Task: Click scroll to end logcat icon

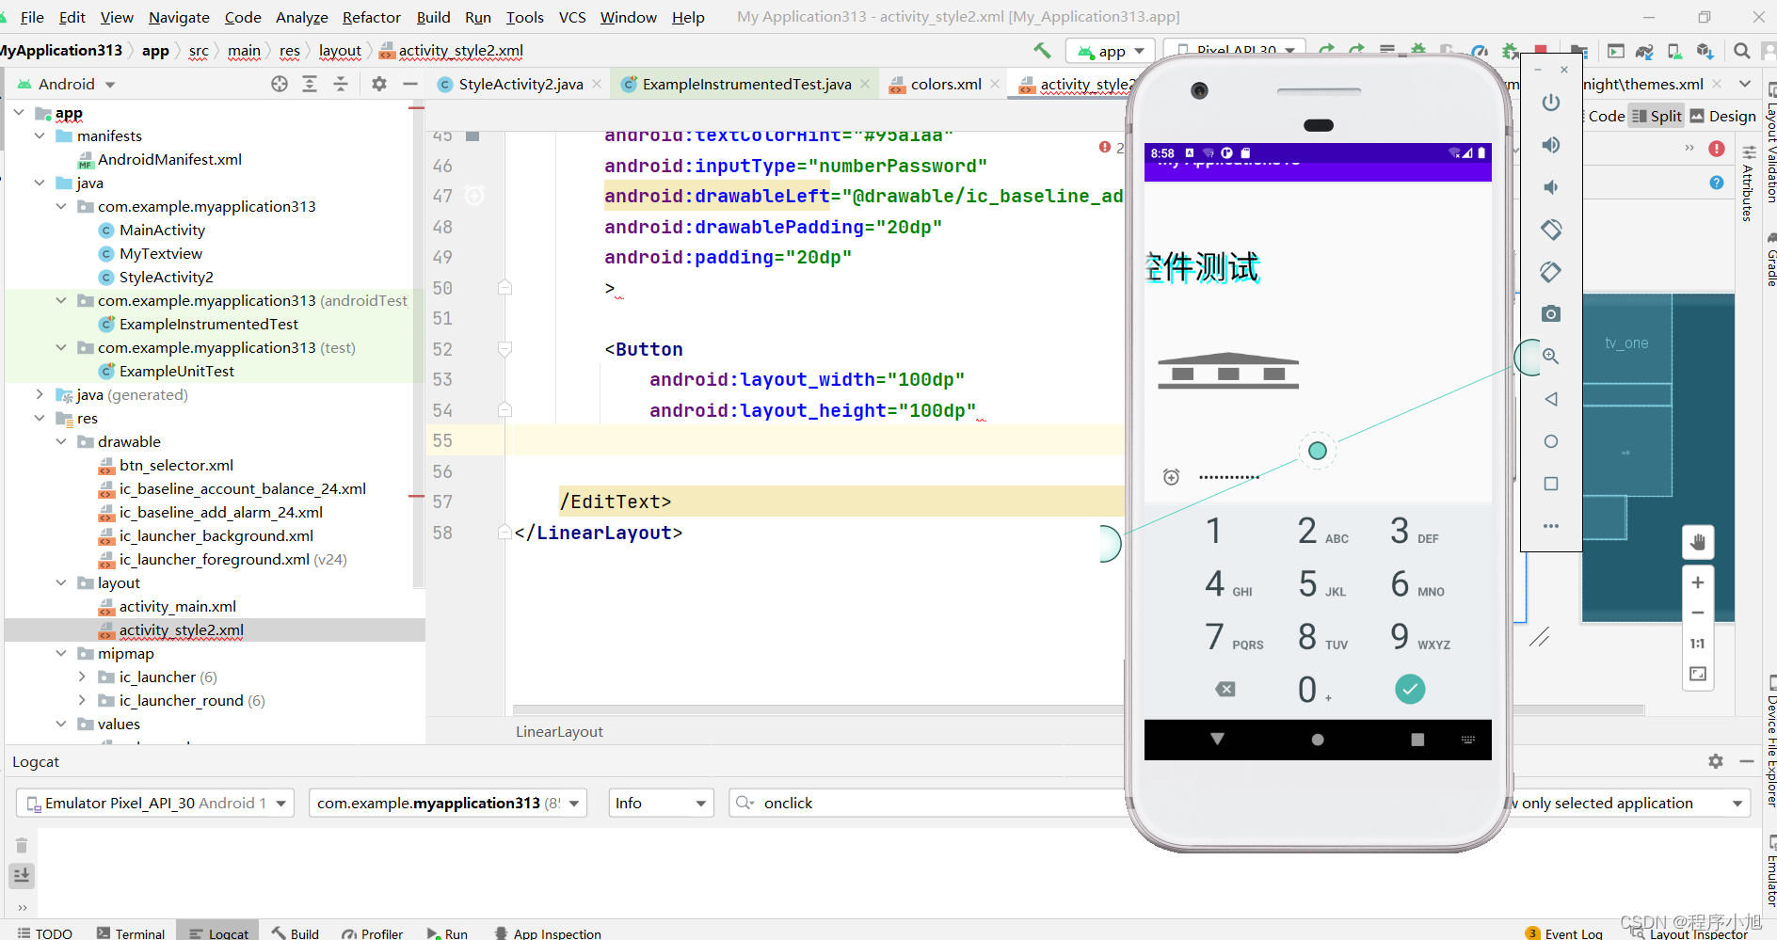Action: click(x=22, y=875)
